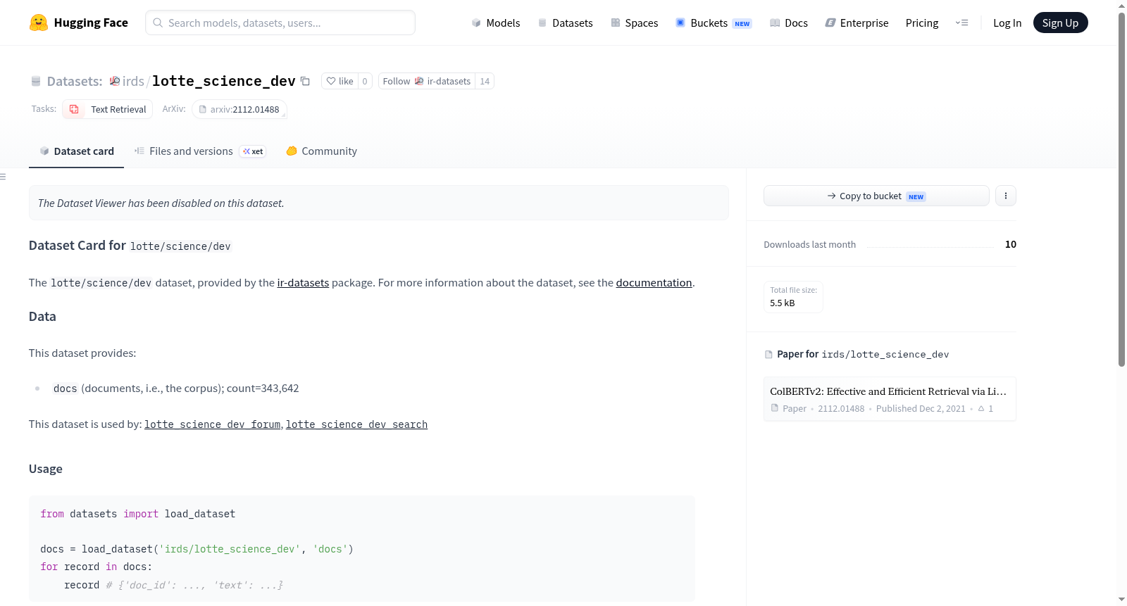The width and height of the screenshot is (1127, 606).
Task: Click the paper upvote triangle icon
Action: coord(981,408)
